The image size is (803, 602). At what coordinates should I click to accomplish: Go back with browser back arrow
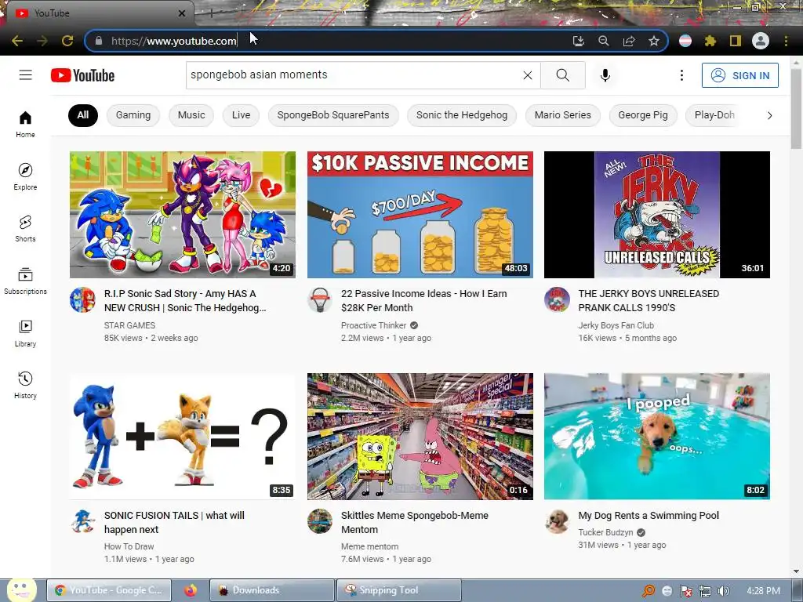pyautogui.click(x=17, y=41)
